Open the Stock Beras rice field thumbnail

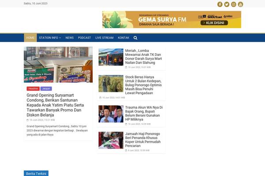[111, 84]
